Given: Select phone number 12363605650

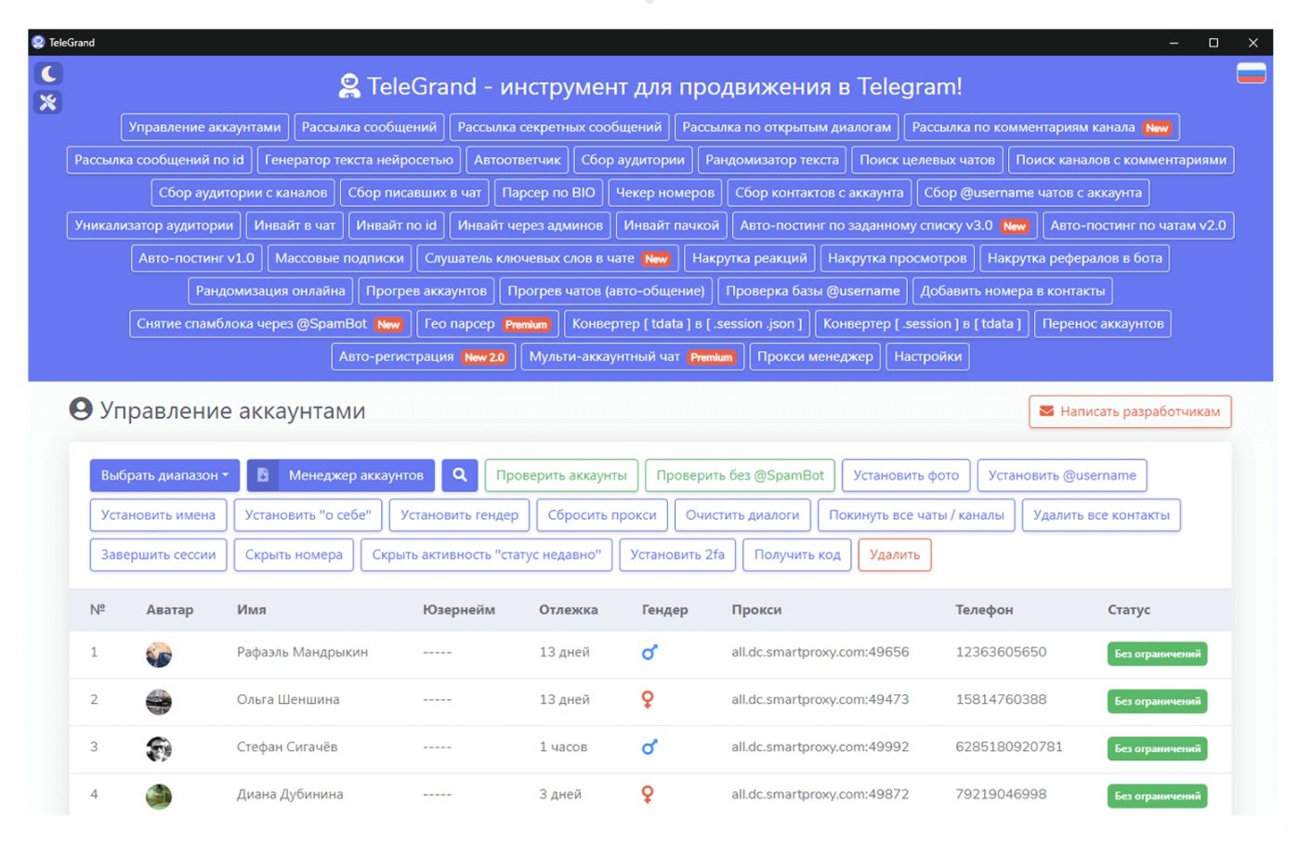Looking at the screenshot, I should click(x=1001, y=652).
